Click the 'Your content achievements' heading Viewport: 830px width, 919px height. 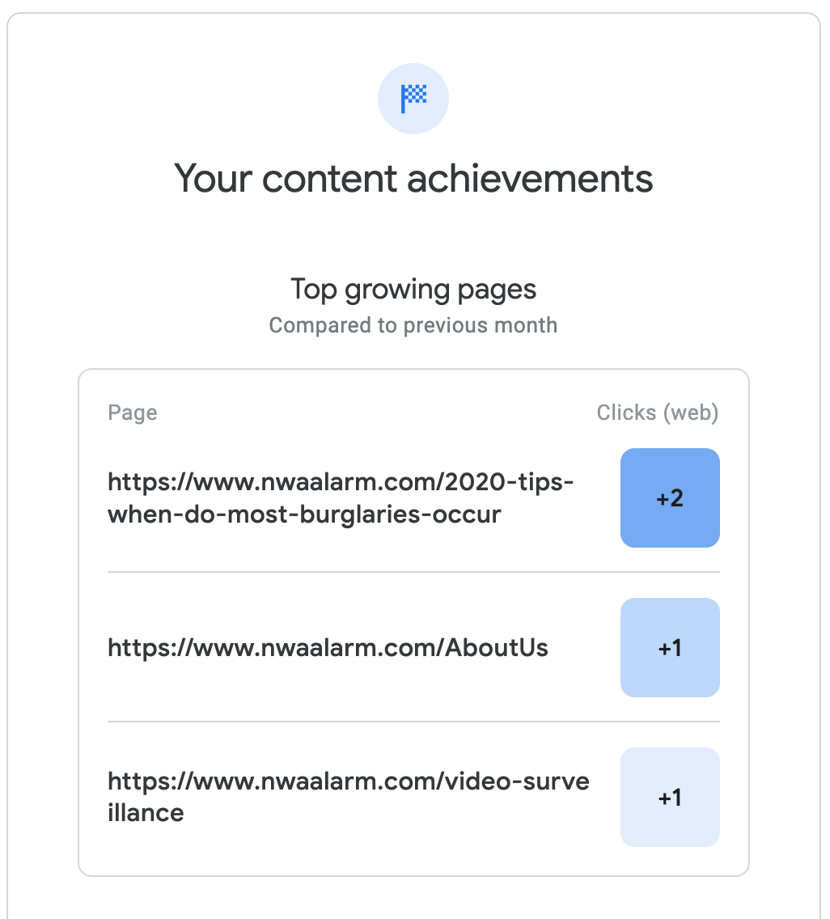coord(413,179)
